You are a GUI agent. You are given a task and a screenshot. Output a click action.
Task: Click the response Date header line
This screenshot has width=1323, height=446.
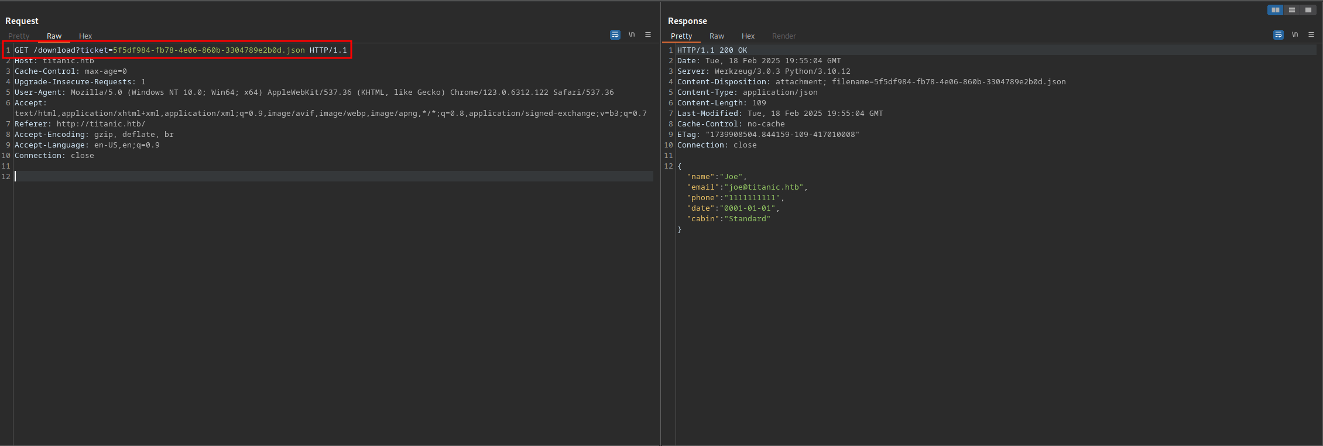click(759, 61)
